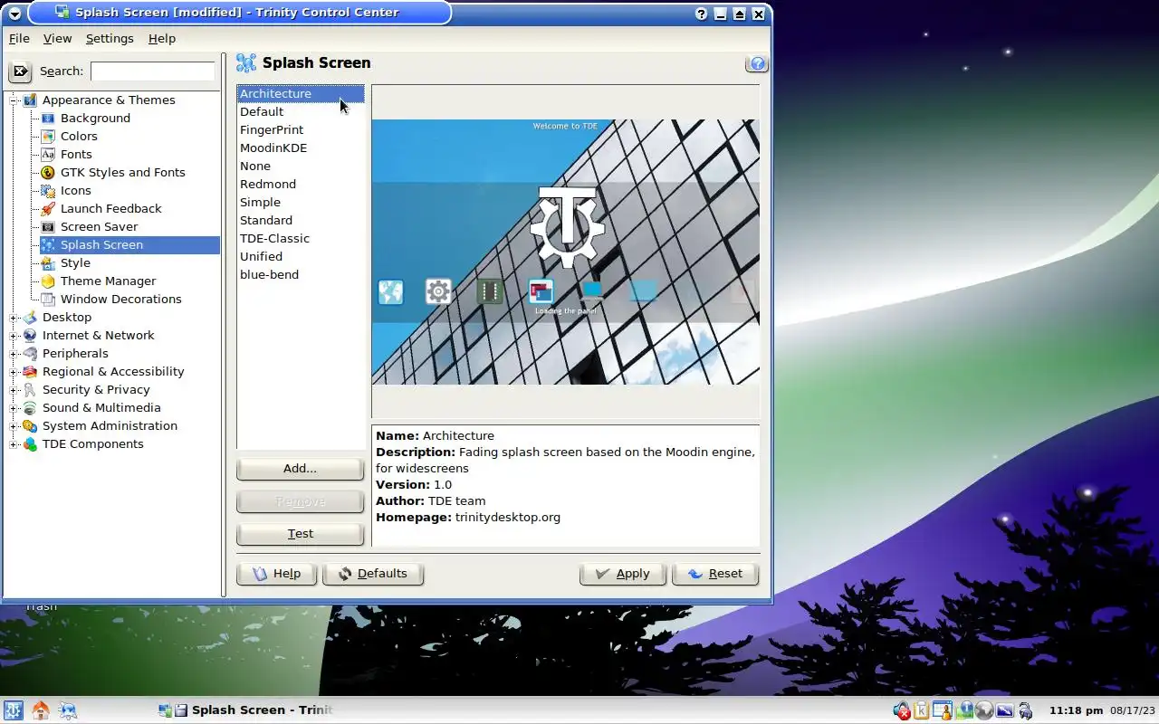Select GTK Styles and Fonts icon
1159x724 pixels.
[x=48, y=172]
